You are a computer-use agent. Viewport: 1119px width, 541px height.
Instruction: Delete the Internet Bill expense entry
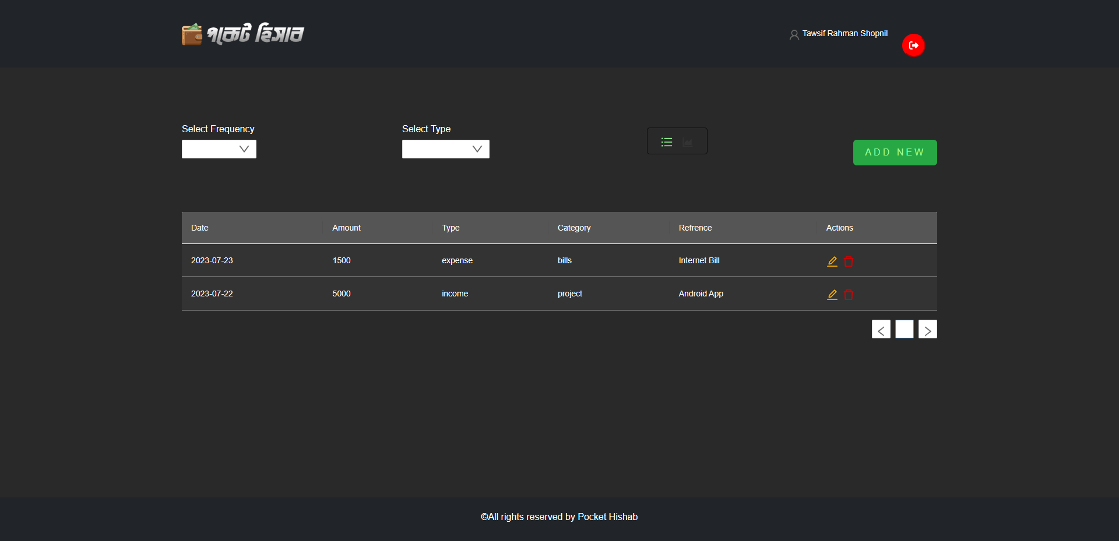(849, 261)
